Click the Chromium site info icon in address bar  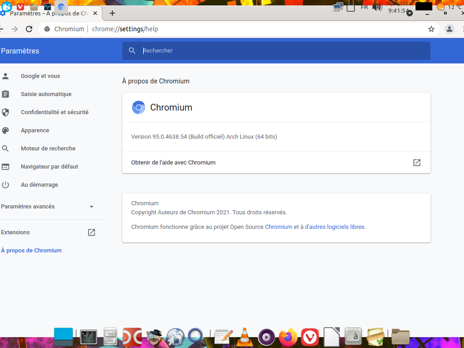[x=47, y=29]
